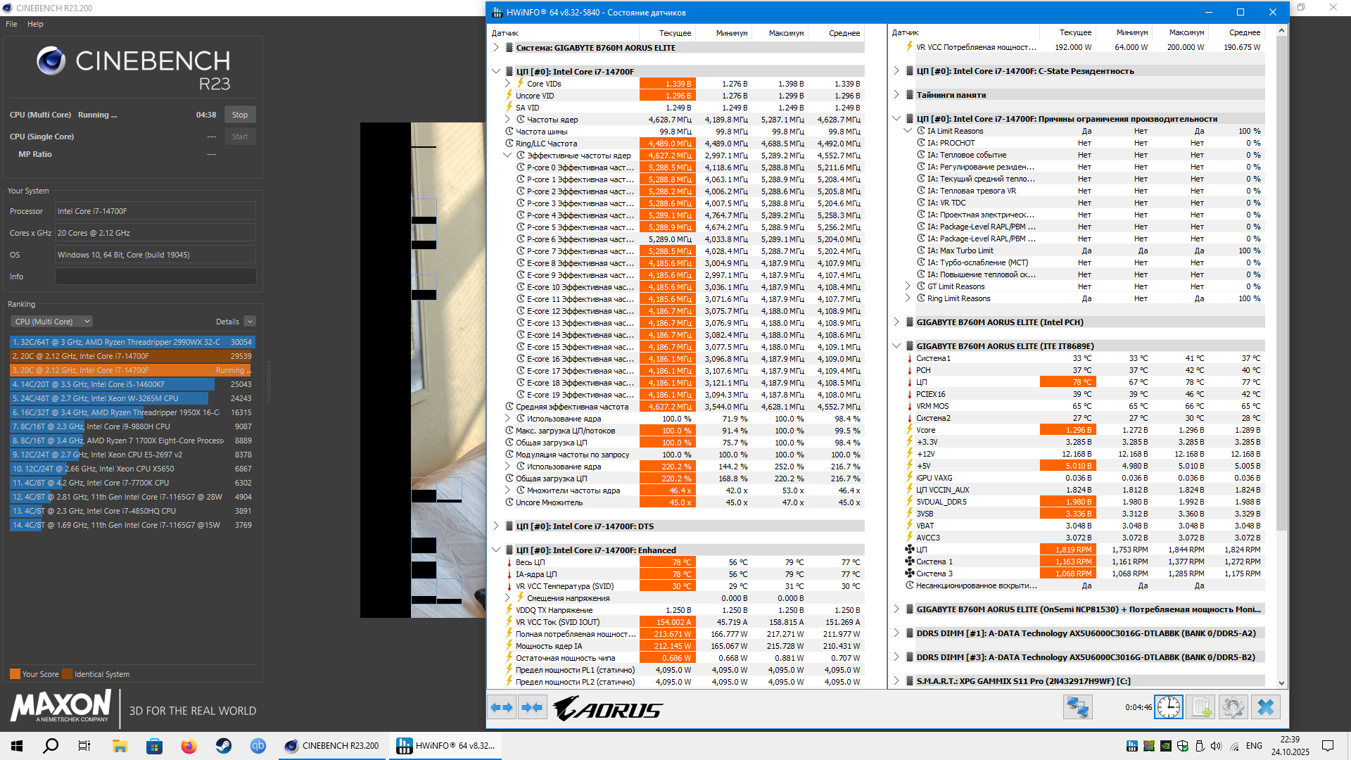Expand the GT Limit Reasons row
Image resolution: width=1351 pixels, height=760 pixels.
point(908,286)
